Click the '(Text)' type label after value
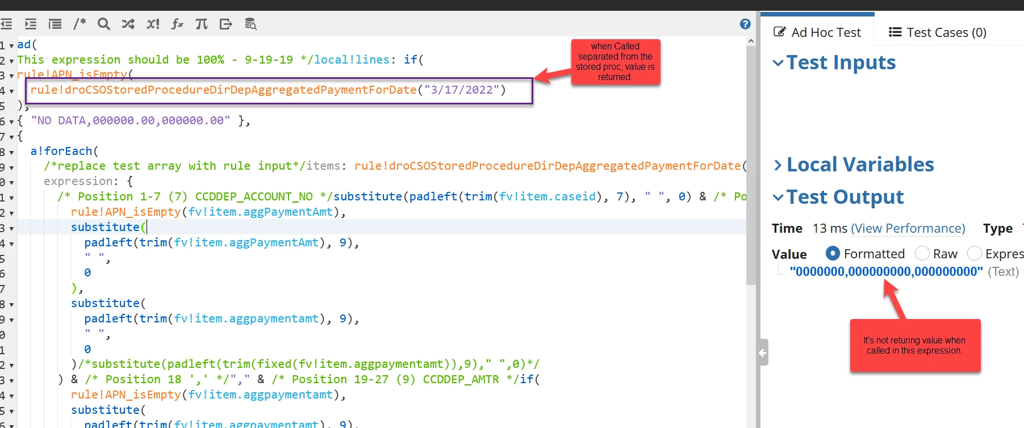 click(1003, 271)
